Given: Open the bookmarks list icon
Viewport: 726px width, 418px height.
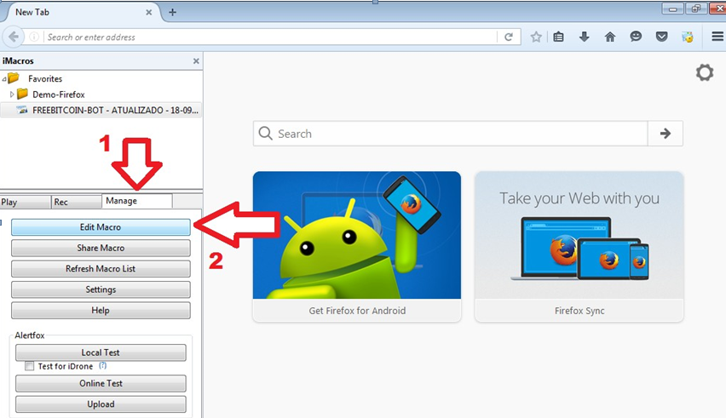Looking at the screenshot, I should pyautogui.click(x=559, y=37).
